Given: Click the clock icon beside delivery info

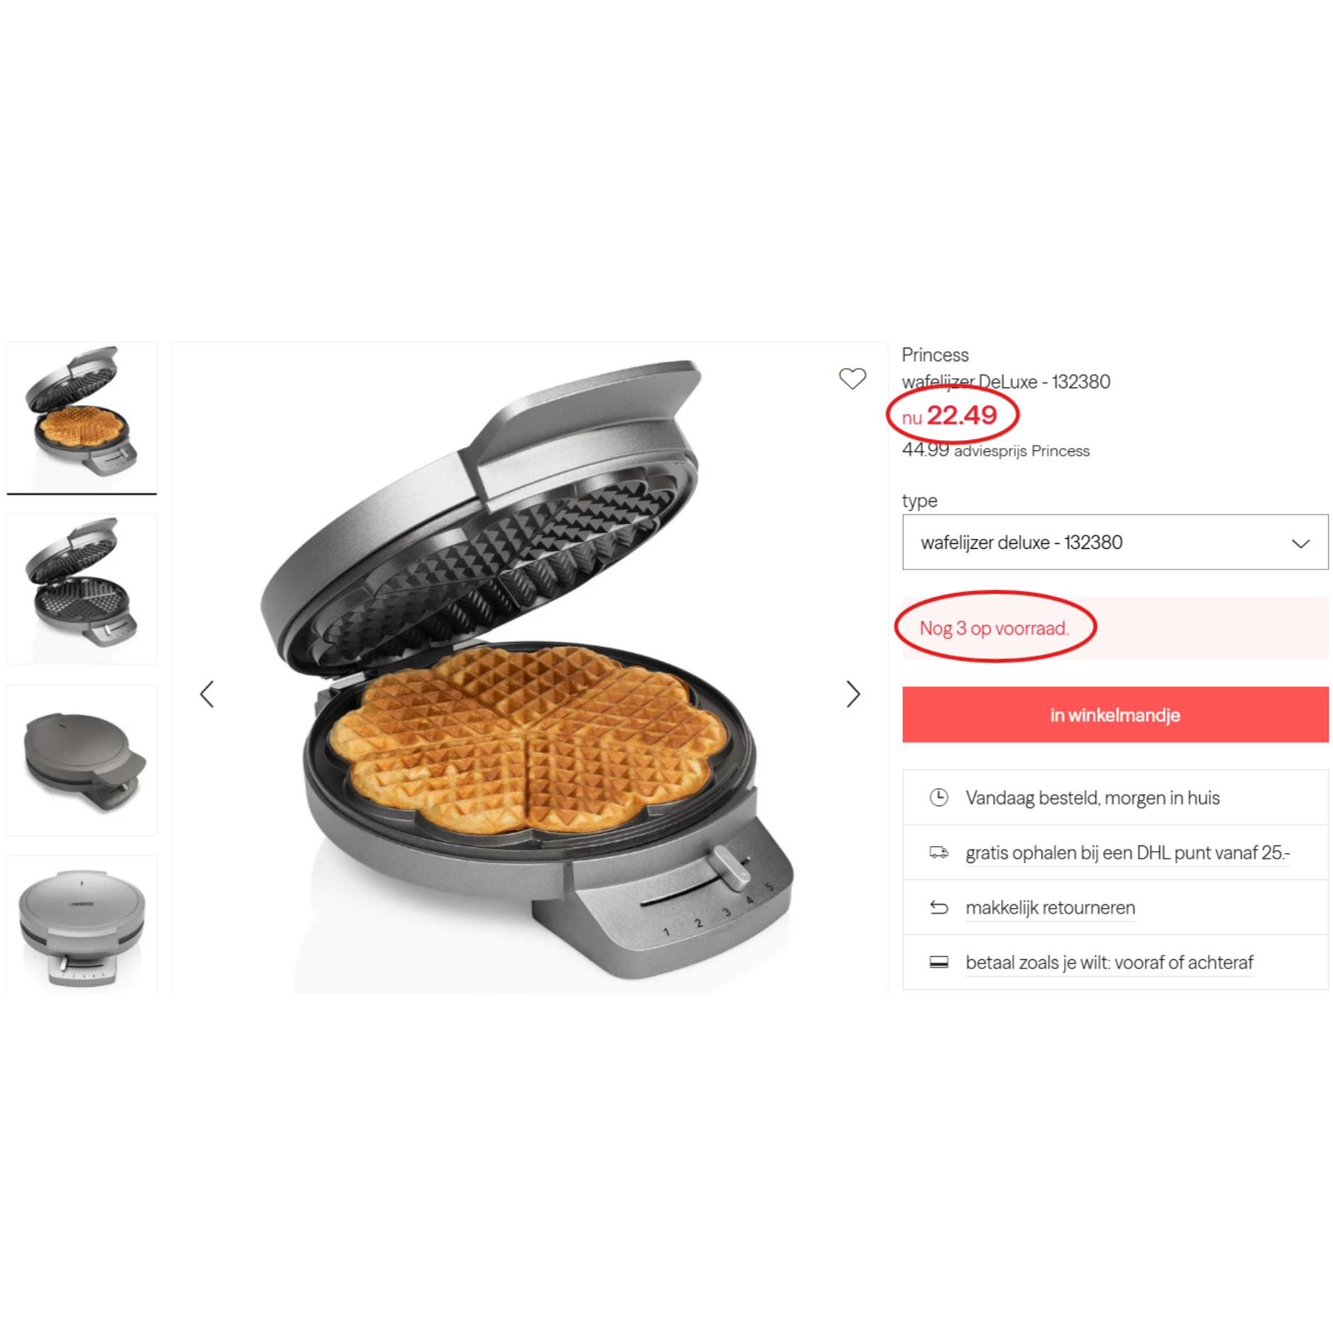Looking at the screenshot, I should 938,797.
